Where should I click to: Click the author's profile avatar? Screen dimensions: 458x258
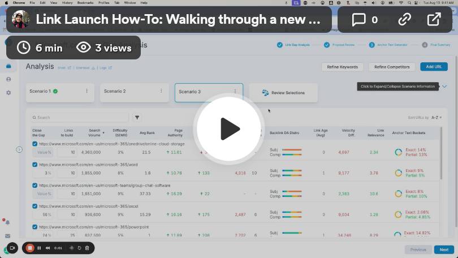tap(21, 19)
